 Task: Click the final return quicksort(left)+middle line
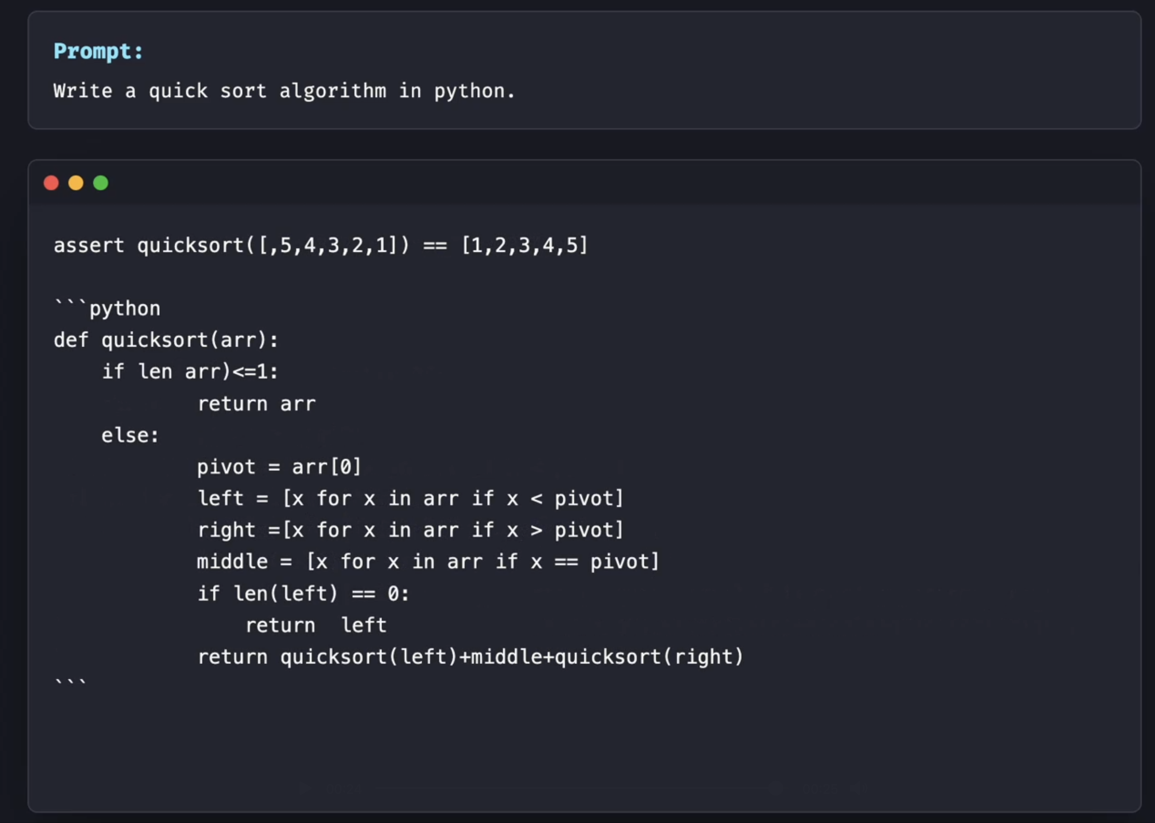click(470, 657)
